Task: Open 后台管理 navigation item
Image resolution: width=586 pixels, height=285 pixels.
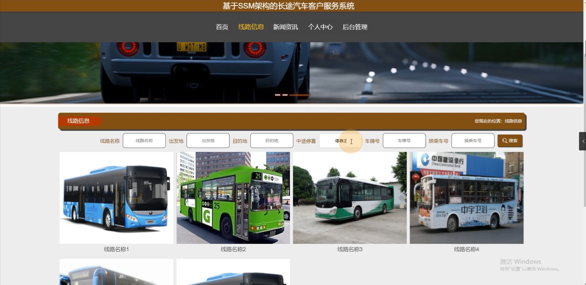Action: pyautogui.click(x=355, y=27)
